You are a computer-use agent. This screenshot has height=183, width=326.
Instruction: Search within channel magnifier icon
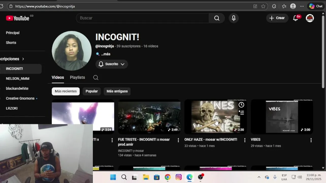click(x=96, y=78)
